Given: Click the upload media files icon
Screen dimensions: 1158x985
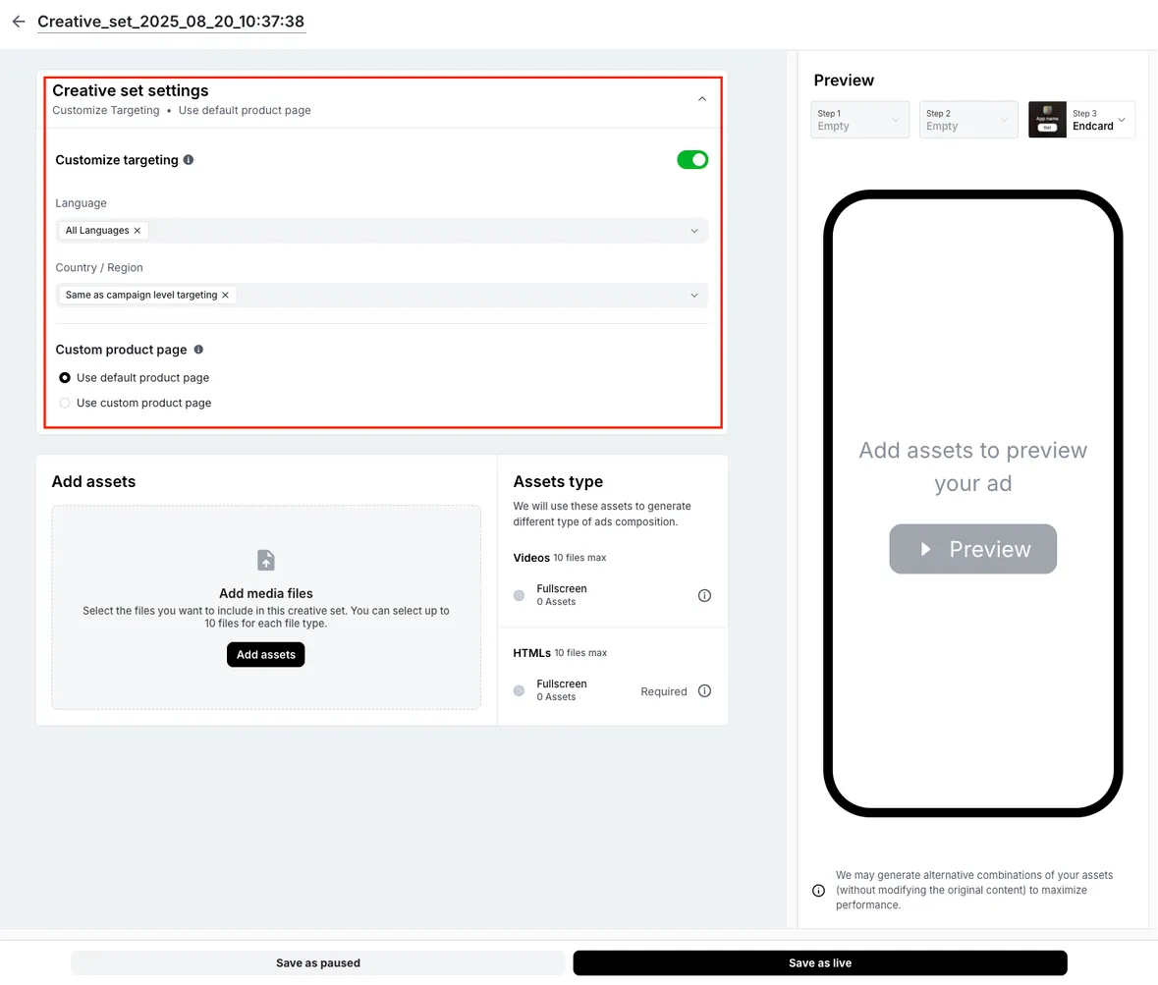Looking at the screenshot, I should (265, 560).
